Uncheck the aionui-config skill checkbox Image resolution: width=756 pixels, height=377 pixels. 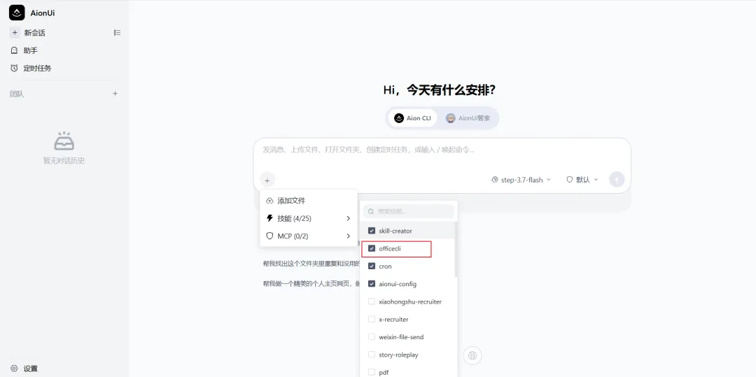coord(372,284)
